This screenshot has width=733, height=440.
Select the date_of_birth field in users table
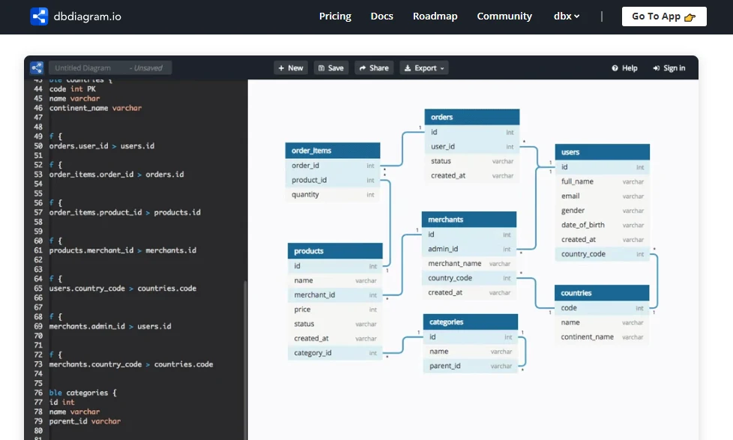(602, 225)
